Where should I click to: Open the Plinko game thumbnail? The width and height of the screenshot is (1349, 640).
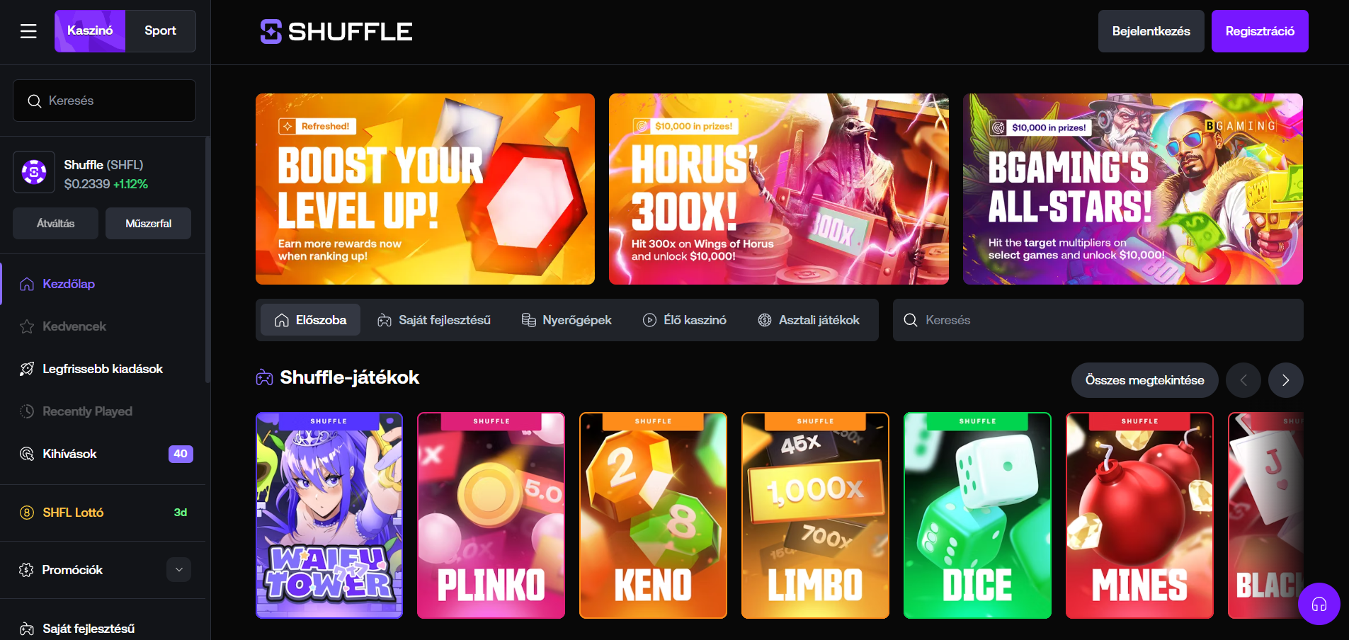pos(491,515)
